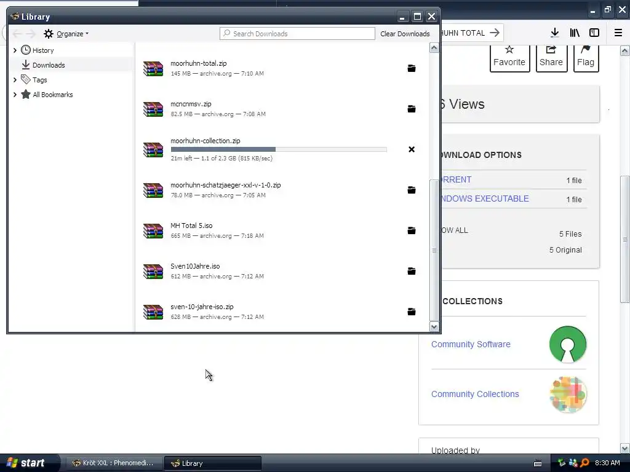Screen dimensions: 630x472
Task: Click the moorhuhn-collection.zip archive icon
Action: click(153, 149)
